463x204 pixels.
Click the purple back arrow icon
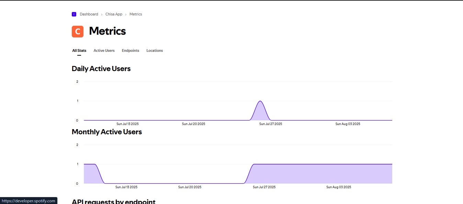pyautogui.click(x=74, y=14)
